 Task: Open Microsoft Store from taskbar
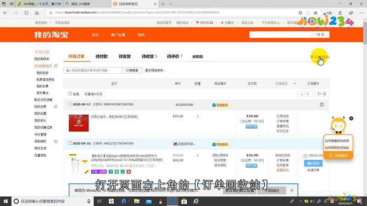click(184, 201)
